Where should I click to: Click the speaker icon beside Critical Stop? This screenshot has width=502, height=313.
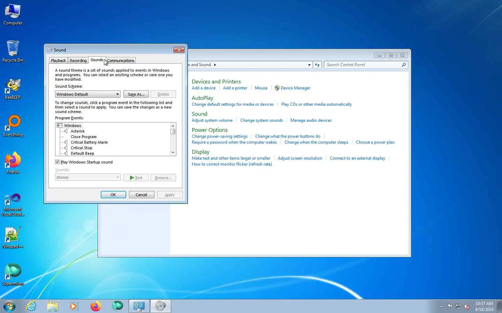tap(66, 148)
